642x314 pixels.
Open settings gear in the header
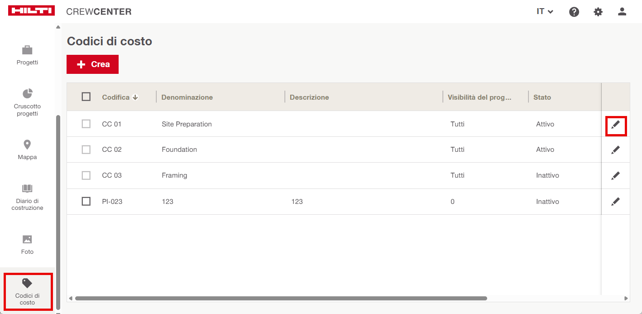point(598,12)
